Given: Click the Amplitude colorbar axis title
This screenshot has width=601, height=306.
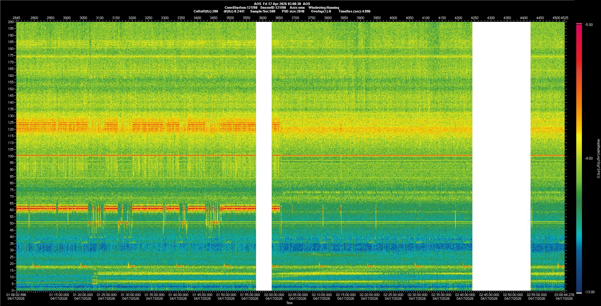Looking at the screenshot, I should [x=598, y=158].
